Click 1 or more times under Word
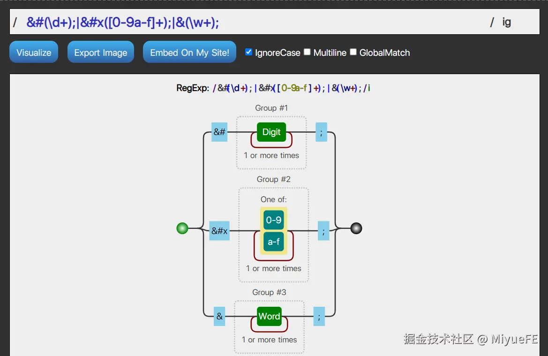Screen dimensions: 548x356 pos(269,340)
